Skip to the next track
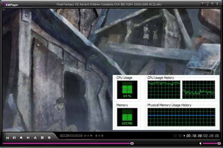 coord(28,138)
